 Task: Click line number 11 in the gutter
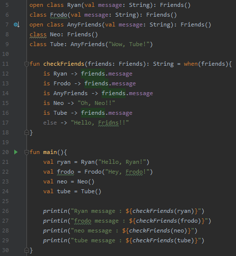click(x=5, y=64)
